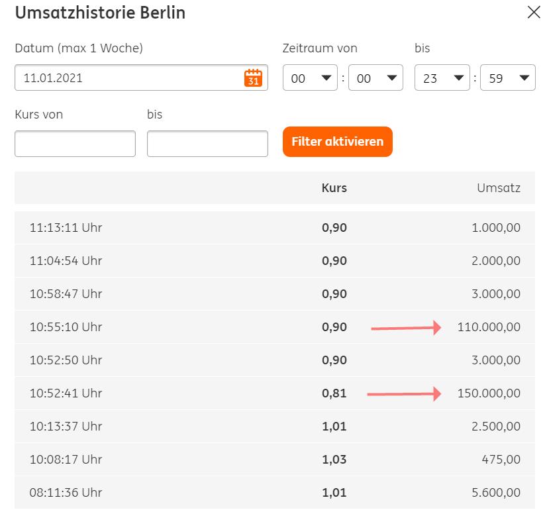The height and width of the screenshot is (510, 545).
Task: Click the Umsatz column header
Action: coord(498,188)
